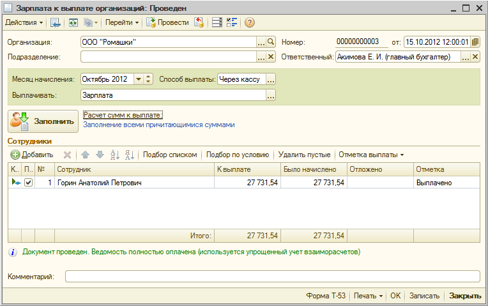Viewport: 488px width, 306px height.
Task: Click the help question mark icon
Action: tap(250, 22)
